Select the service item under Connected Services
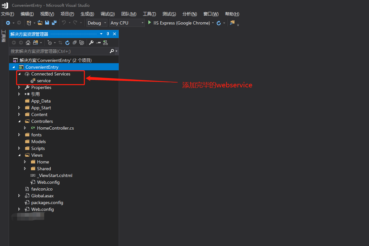The height and width of the screenshot is (246, 369). pos(44,81)
